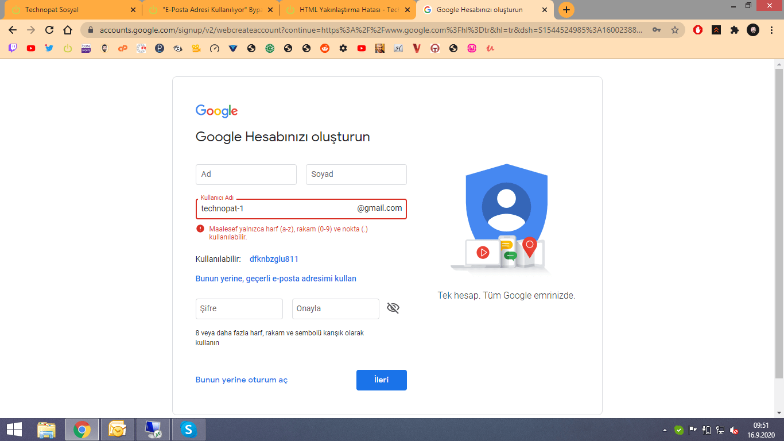The height and width of the screenshot is (441, 784).
Task: Open Outlook from the taskbar
Action: pyautogui.click(x=117, y=430)
